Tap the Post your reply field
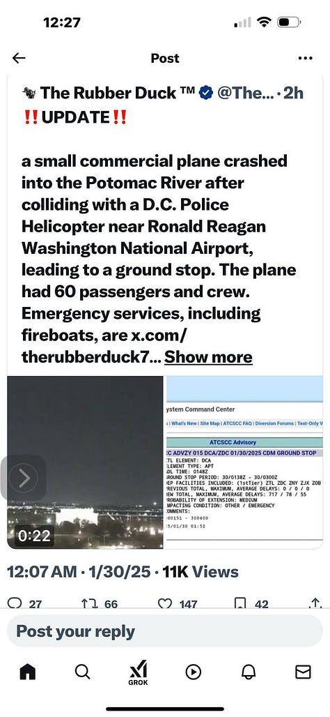The height and width of the screenshot is (717, 330). (x=165, y=631)
